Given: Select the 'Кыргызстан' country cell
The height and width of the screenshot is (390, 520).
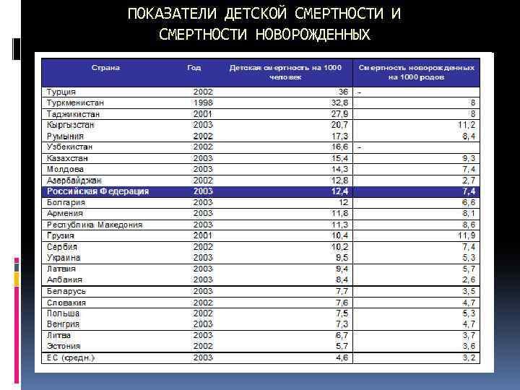Looking at the screenshot, I should tap(71, 125).
